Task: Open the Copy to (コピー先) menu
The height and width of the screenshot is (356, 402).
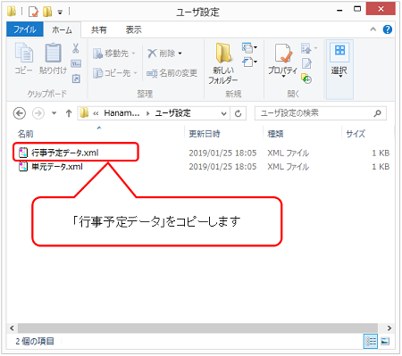Action: tap(115, 73)
